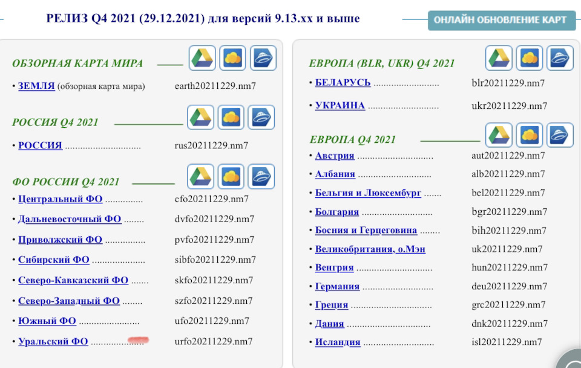581x368 pixels.
Task: Select the Греция link
Action: pyautogui.click(x=332, y=305)
